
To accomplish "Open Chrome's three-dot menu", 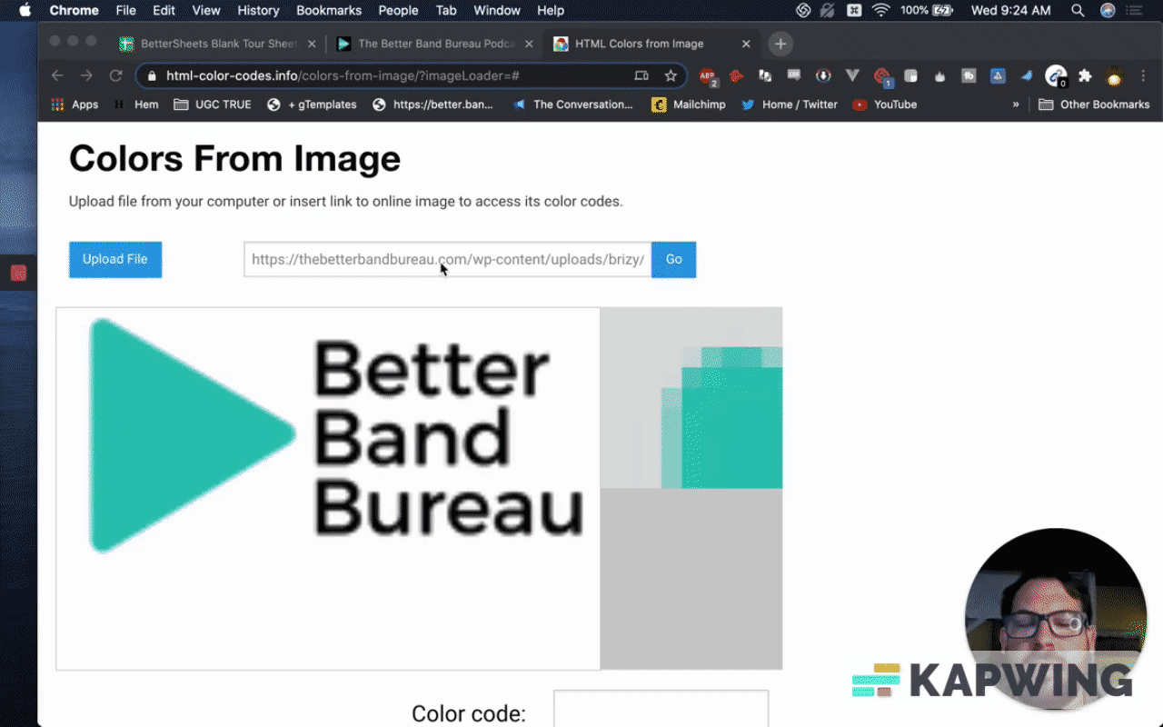I will (1142, 76).
